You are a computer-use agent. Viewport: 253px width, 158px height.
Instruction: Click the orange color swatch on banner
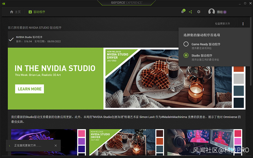tap(239, 69)
